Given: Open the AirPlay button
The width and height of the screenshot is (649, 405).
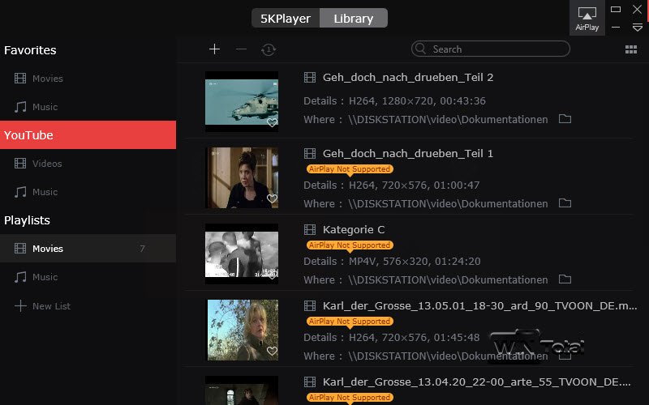Looking at the screenshot, I should pyautogui.click(x=587, y=18).
